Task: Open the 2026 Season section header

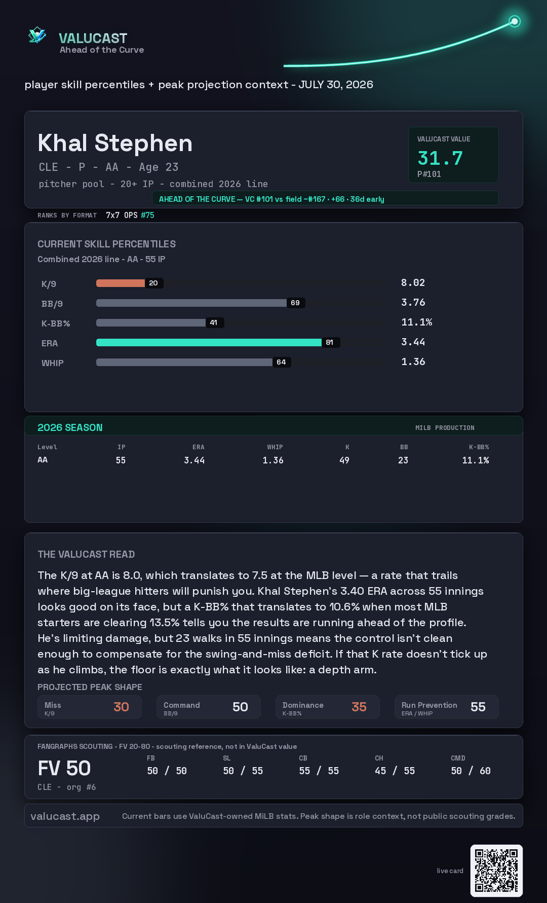Action: coord(273,427)
